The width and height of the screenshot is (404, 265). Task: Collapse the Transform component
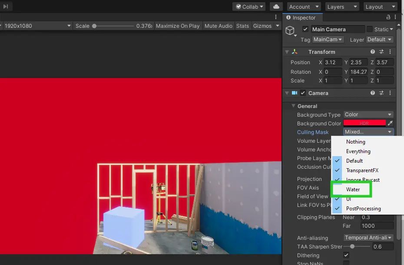click(x=288, y=52)
